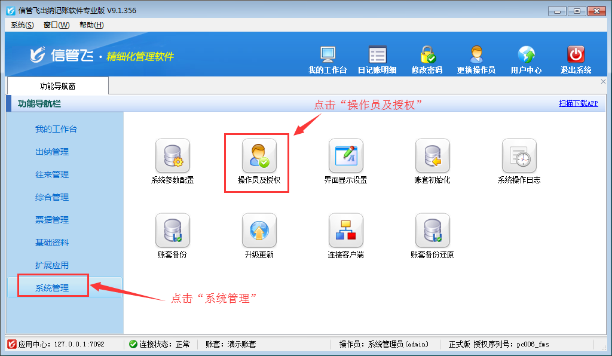This screenshot has width=612, height=356.
Task: Open 日记账明细 toolbar button
Action: click(377, 60)
